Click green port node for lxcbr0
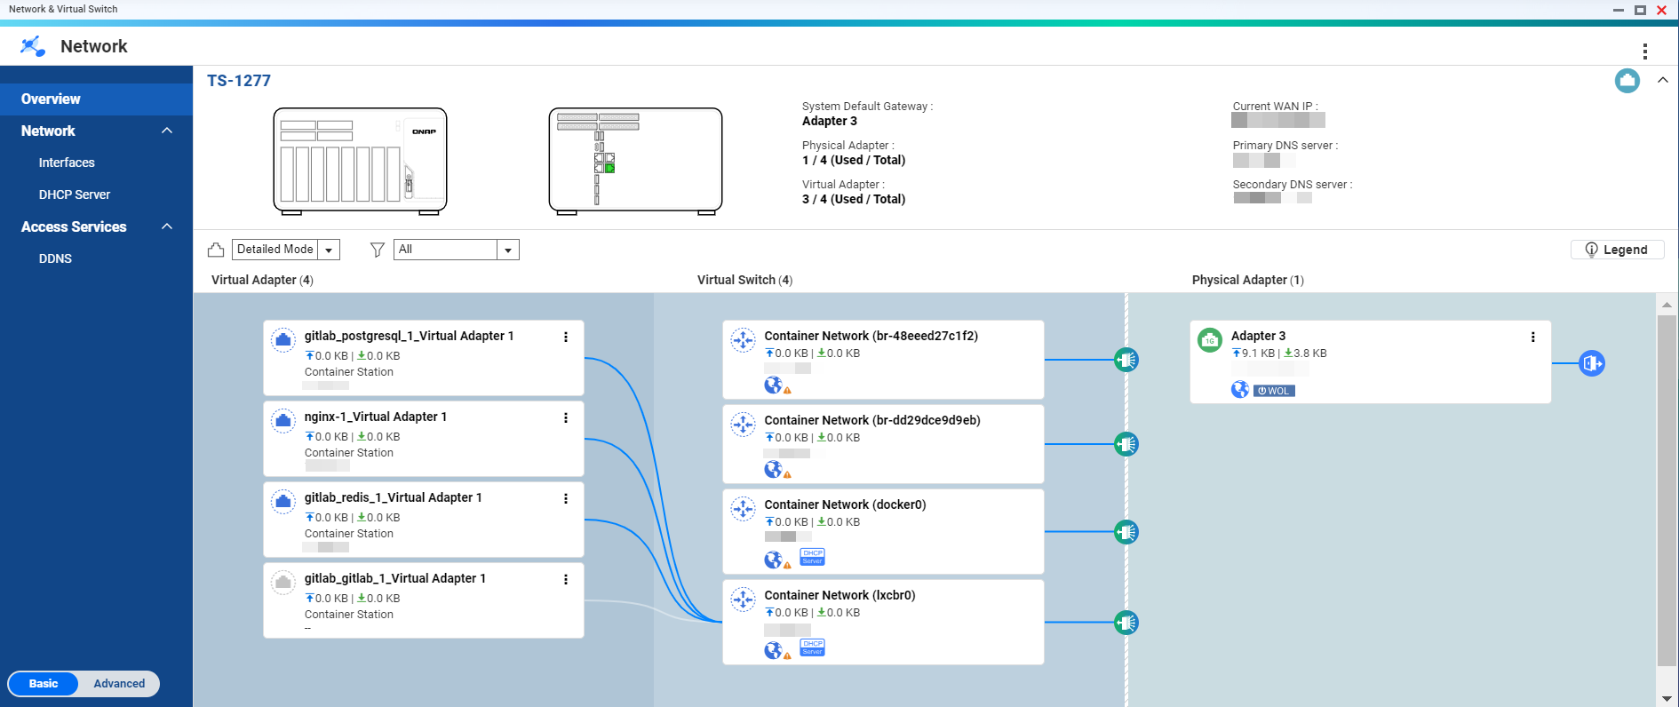 coord(1126,623)
